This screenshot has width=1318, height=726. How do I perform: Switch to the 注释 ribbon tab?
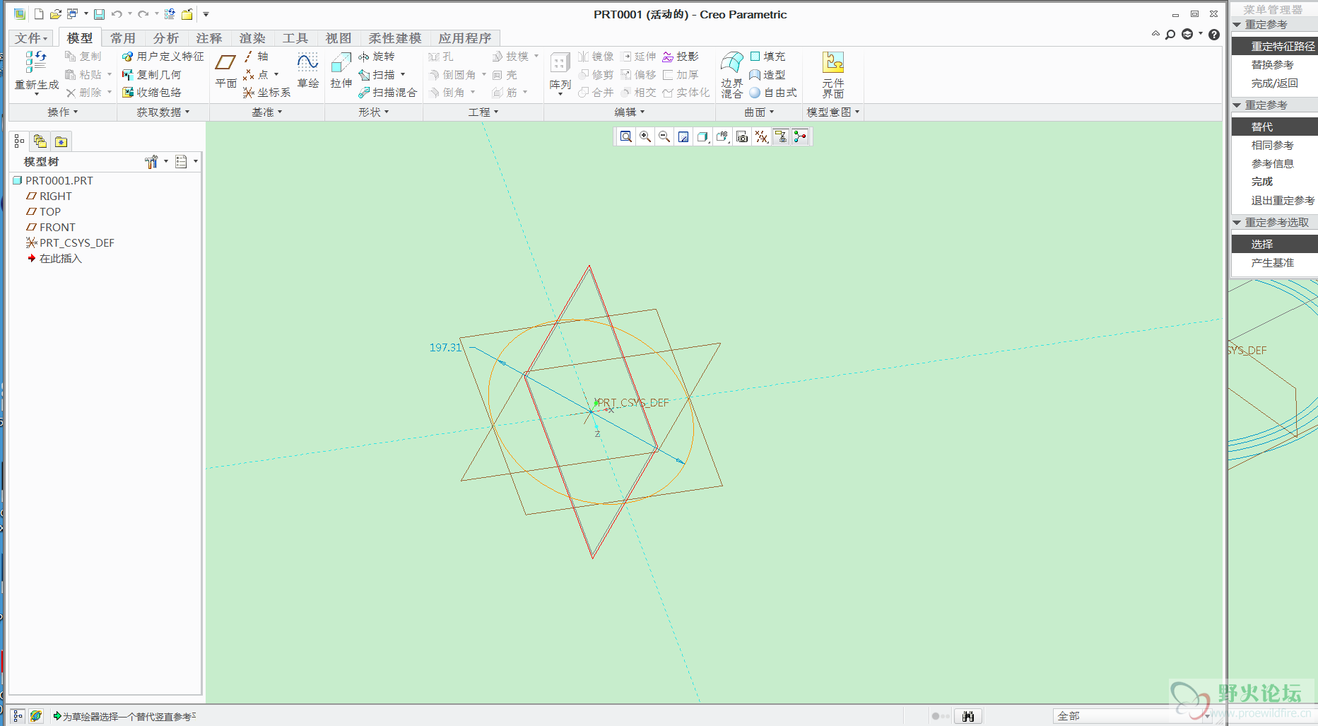click(x=209, y=38)
